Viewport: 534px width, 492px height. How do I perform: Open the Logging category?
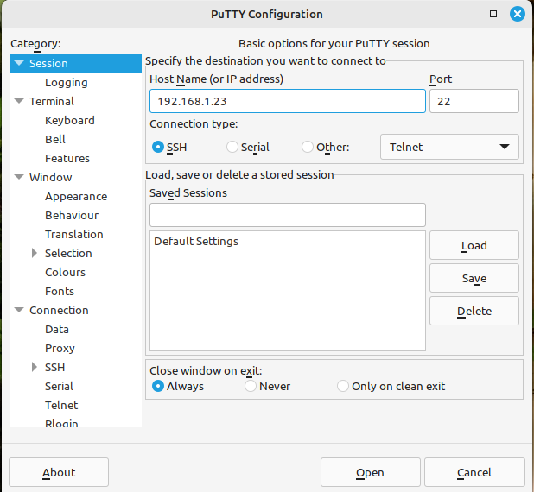coord(67,82)
